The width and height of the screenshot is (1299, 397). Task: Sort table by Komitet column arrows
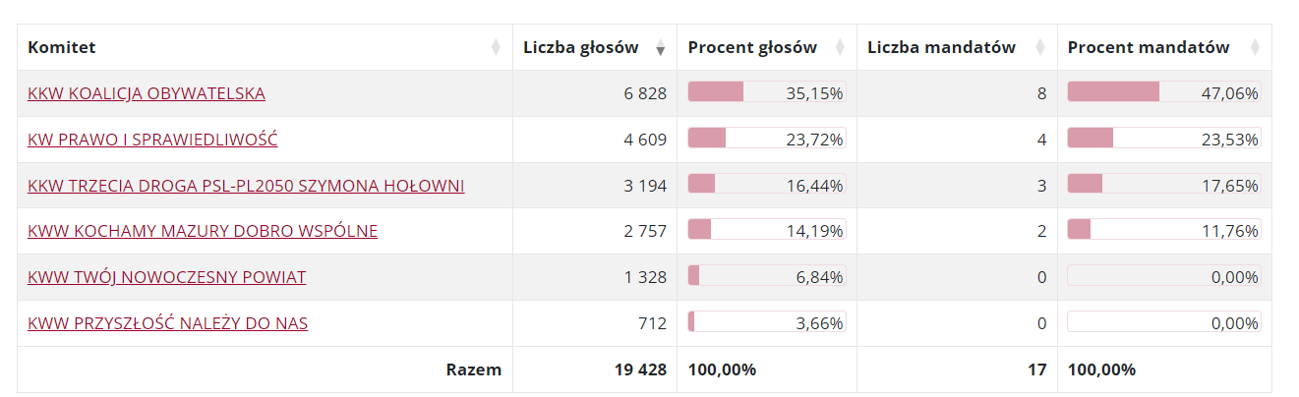point(496,47)
